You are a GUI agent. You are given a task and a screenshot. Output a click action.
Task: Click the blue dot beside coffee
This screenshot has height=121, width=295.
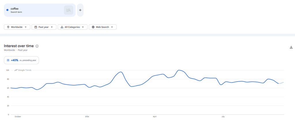(7, 10)
